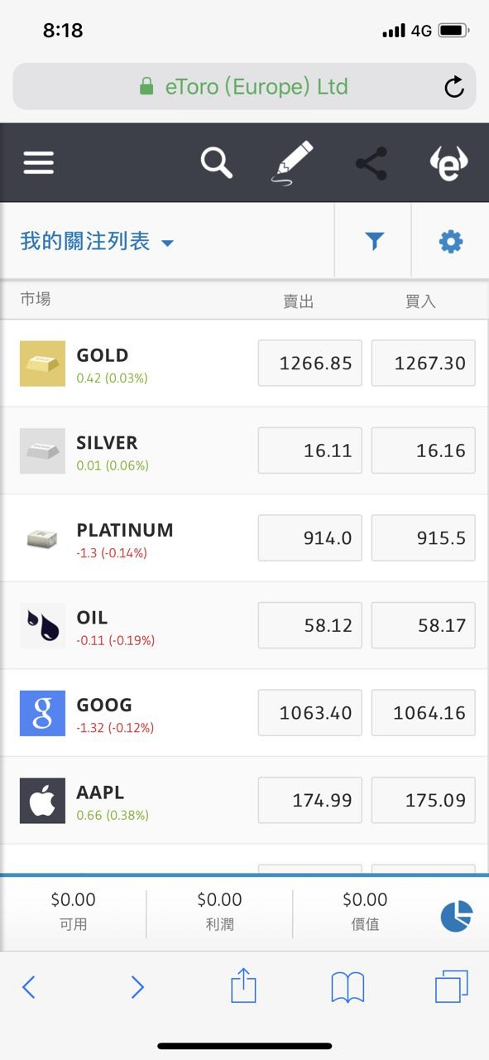Screen dimensions: 489x1060
Task: Tap PLATINUM buy price 915.5
Action: pos(424,537)
